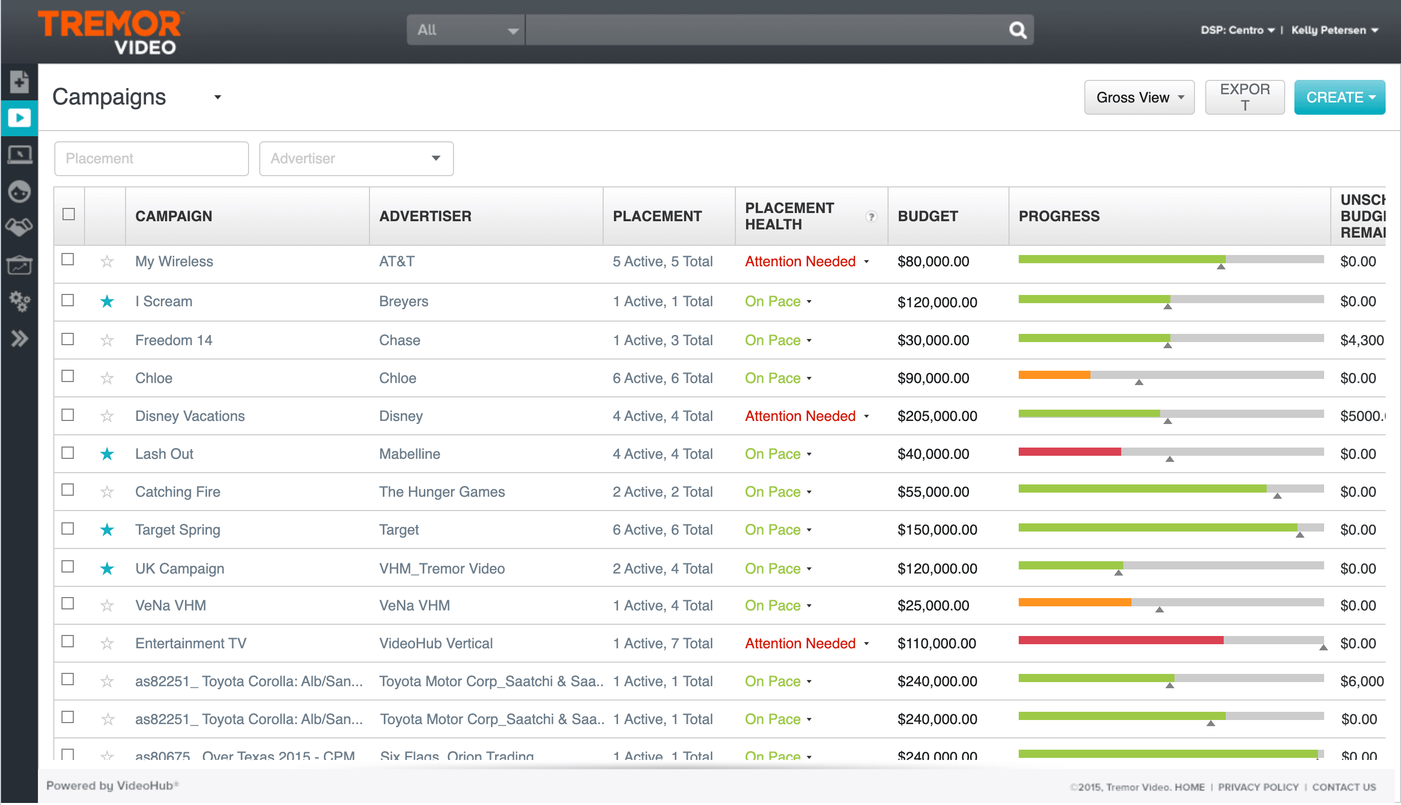Check the I Scream row checkbox

[x=68, y=300]
